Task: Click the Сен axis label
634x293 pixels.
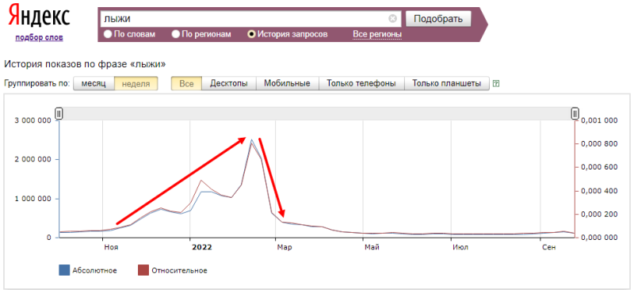Action: pos(548,247)
